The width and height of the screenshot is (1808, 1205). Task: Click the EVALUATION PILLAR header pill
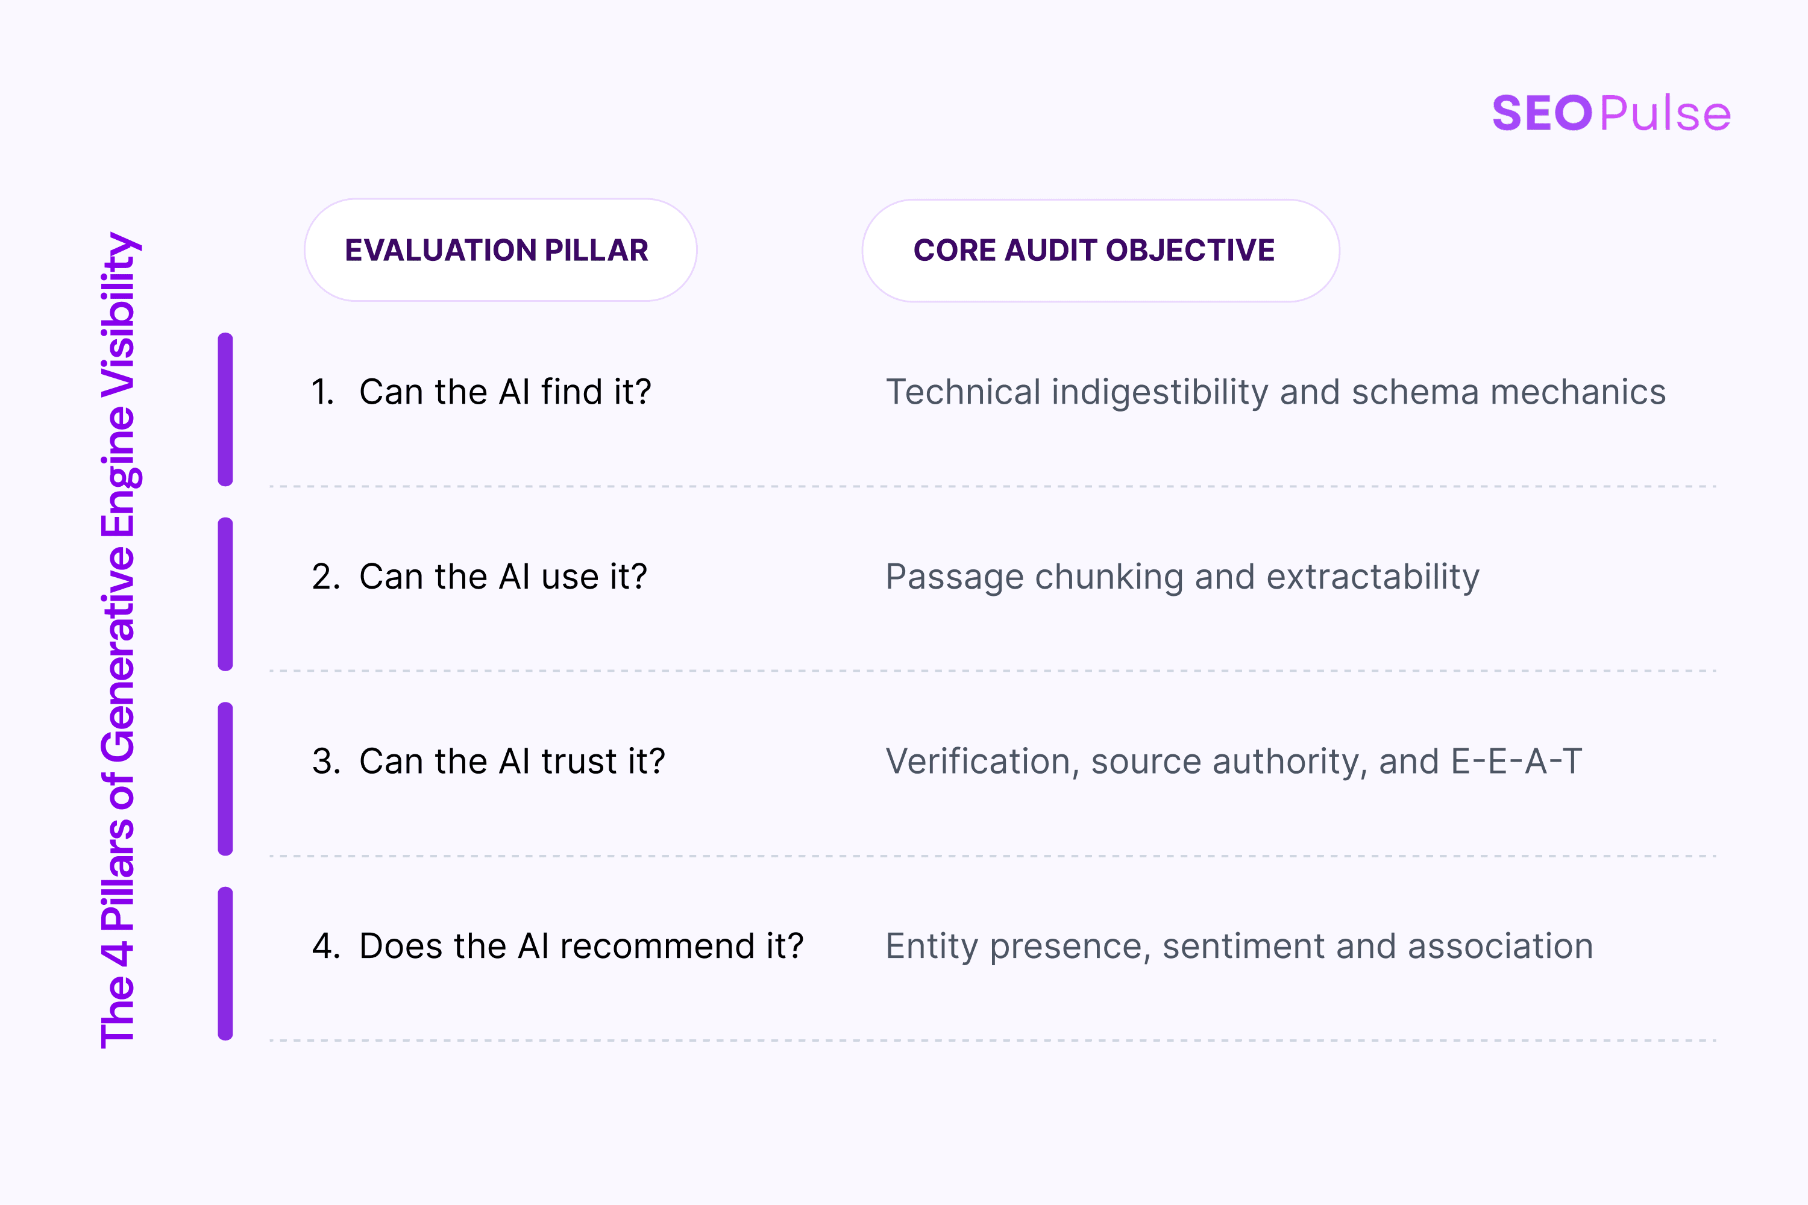(x=500, y=250)
